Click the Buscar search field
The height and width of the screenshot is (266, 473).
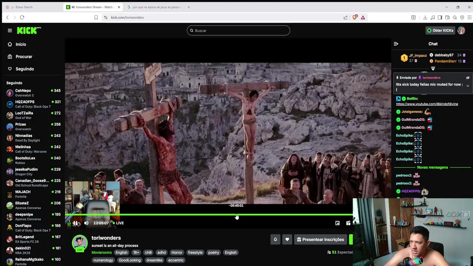[238, 31]
